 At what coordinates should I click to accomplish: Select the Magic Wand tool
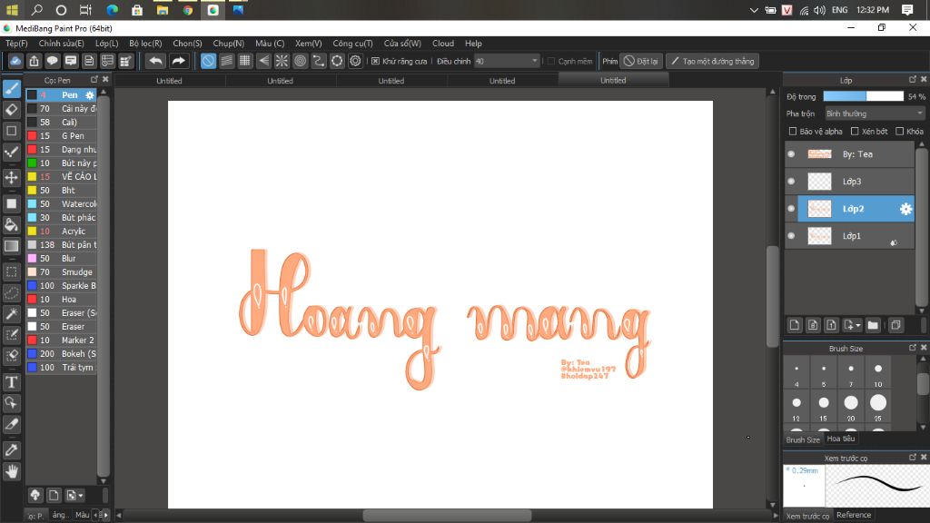tap(11, 313)
